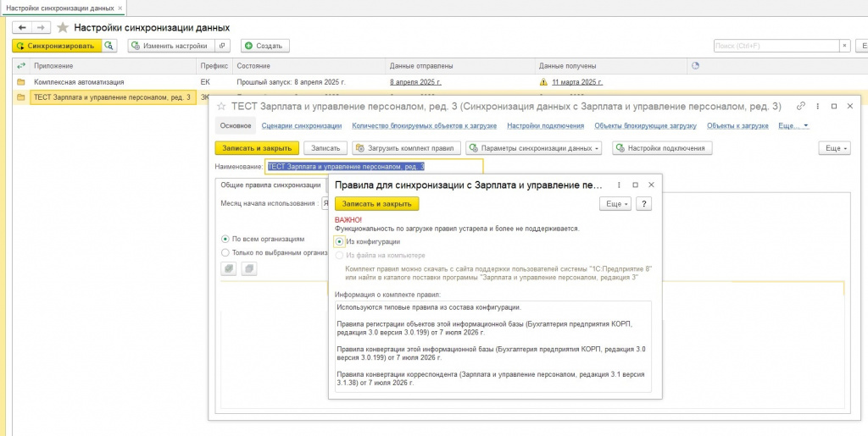Click the Записать button
Screen dimensions: 868x436
[325, 148]
